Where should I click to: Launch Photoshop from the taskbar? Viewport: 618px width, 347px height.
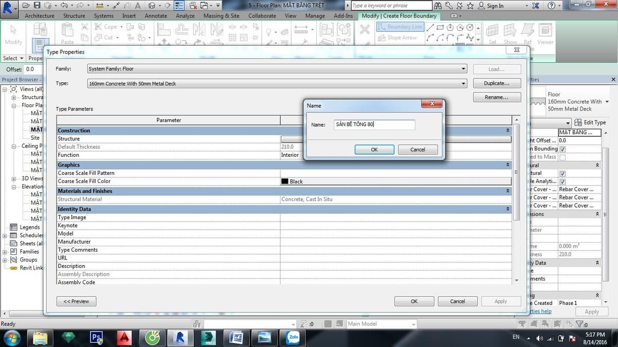point(96,337)
